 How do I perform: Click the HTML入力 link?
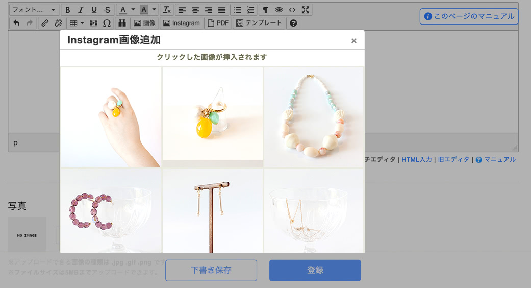point(417,160)
